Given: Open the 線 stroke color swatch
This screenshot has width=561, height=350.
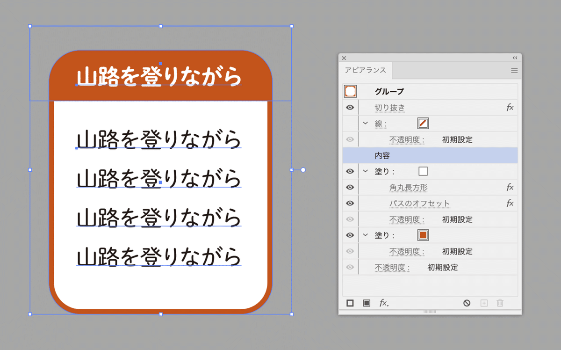Looking at the screenshot, I should tap(423, 124).
